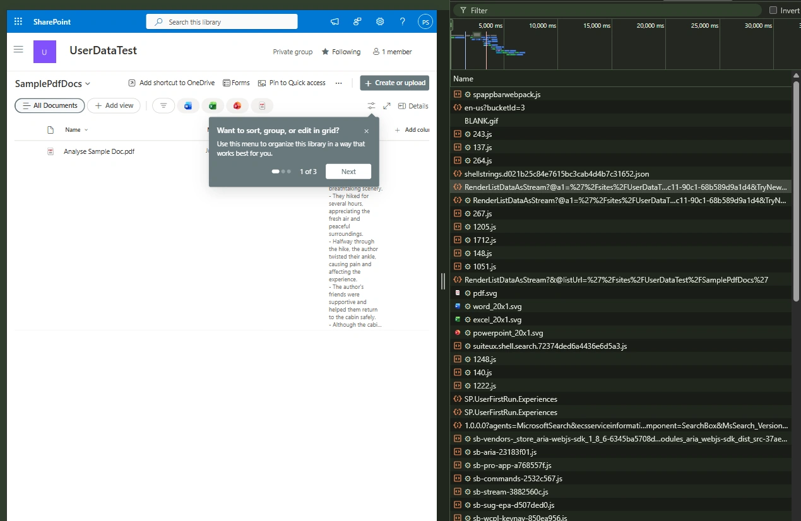Image resolution: width=801 pixels, height=521 pixels.
Task: Filter documents by PowerPoint file type
Action: pyautogui.click(x=237, y=106)
